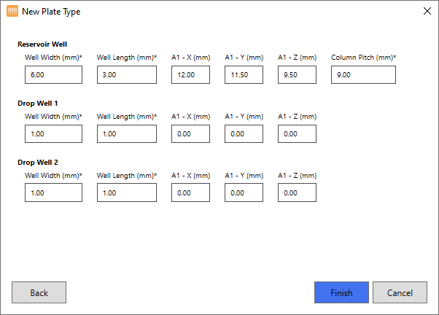Focus Drop Well 2 A1 - X field
The image size is (439, 315).
[191, 192]
